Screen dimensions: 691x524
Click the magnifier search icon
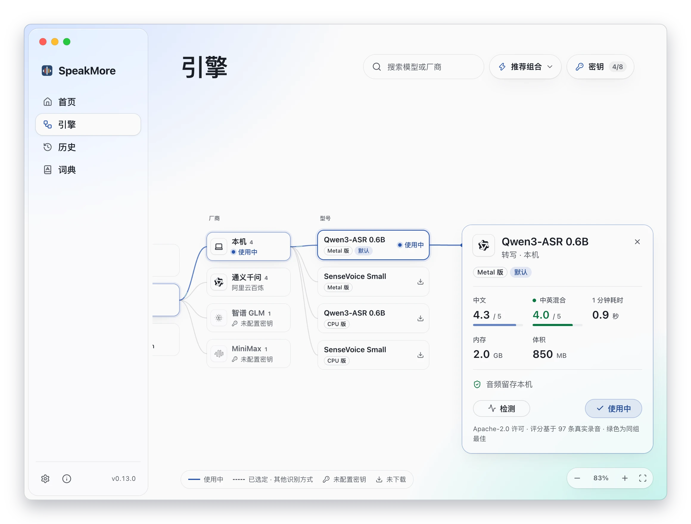377,67
